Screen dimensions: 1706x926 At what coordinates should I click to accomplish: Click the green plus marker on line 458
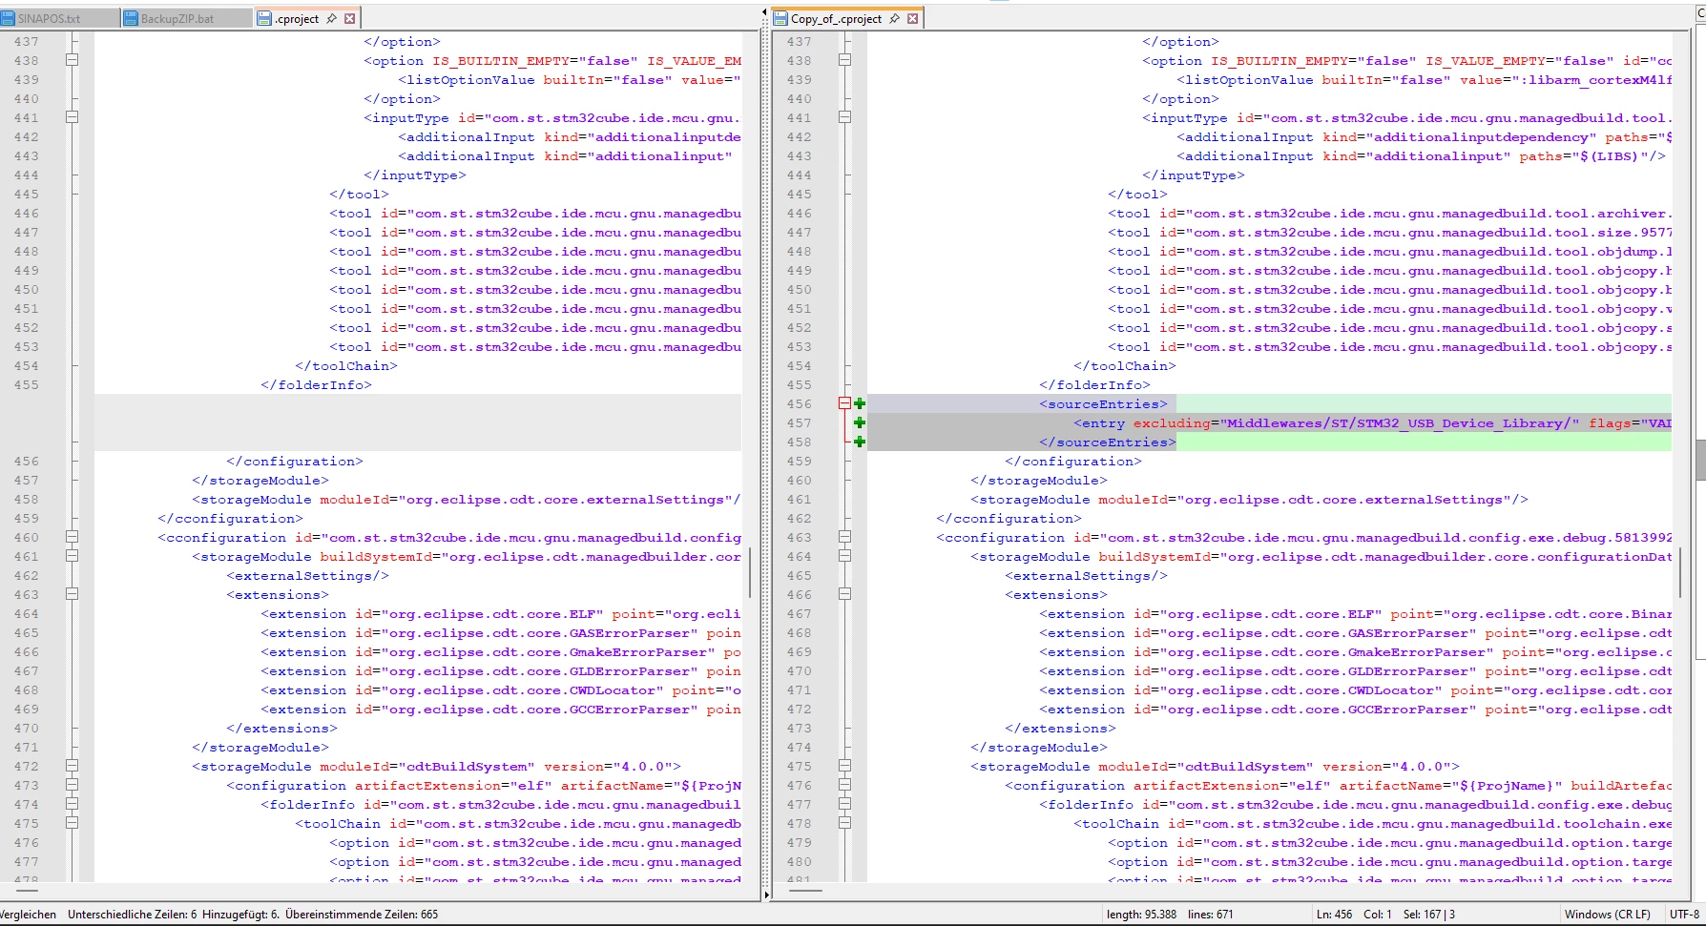pos(860,442)
